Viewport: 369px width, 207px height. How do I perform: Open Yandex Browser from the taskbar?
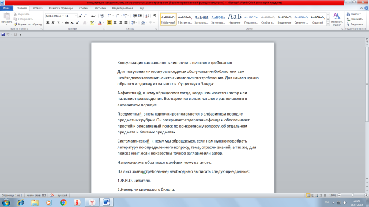point(92,202)
